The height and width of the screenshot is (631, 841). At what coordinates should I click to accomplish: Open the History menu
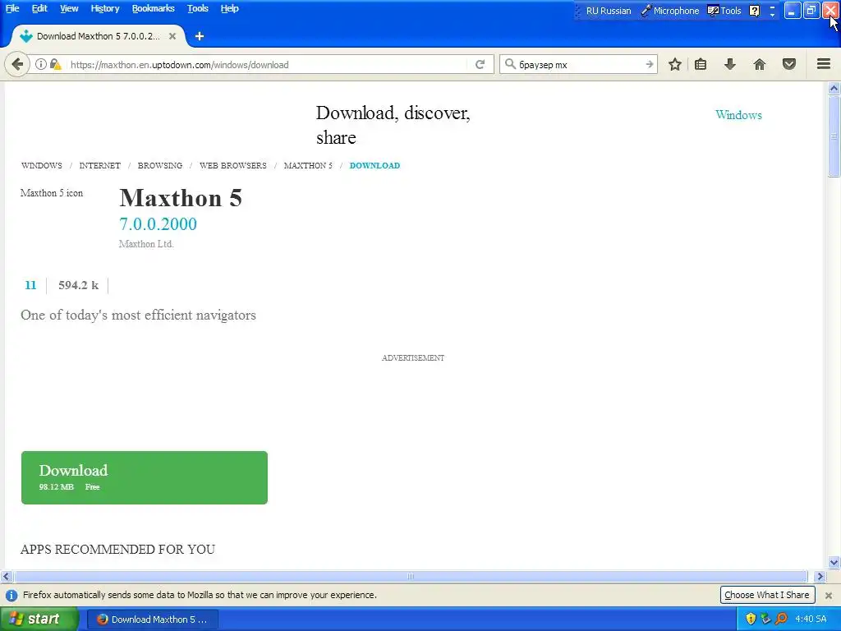[x=104, y=8]
